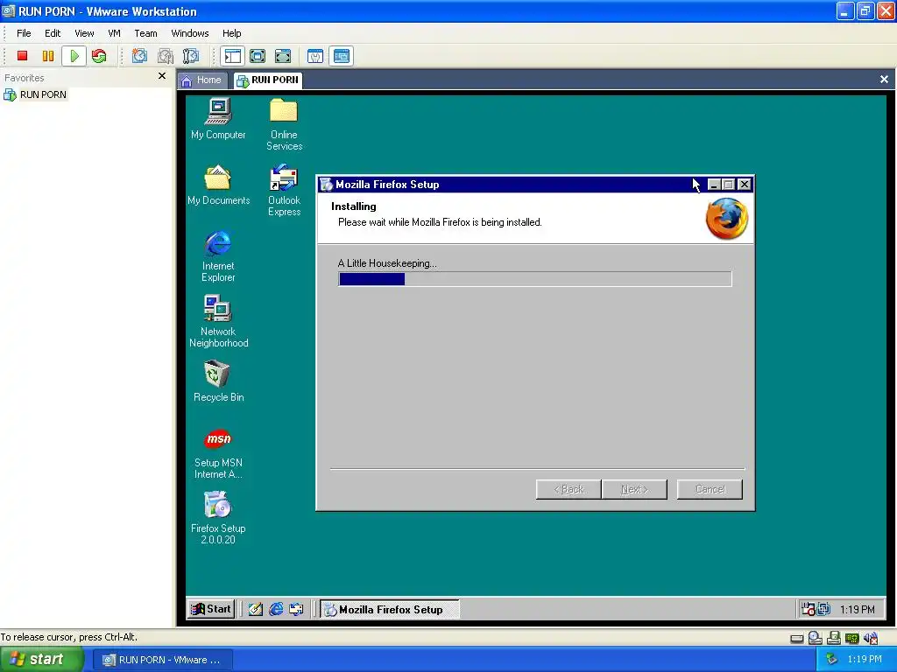Click the guest Windows 98 Start button

pos(211,609)
